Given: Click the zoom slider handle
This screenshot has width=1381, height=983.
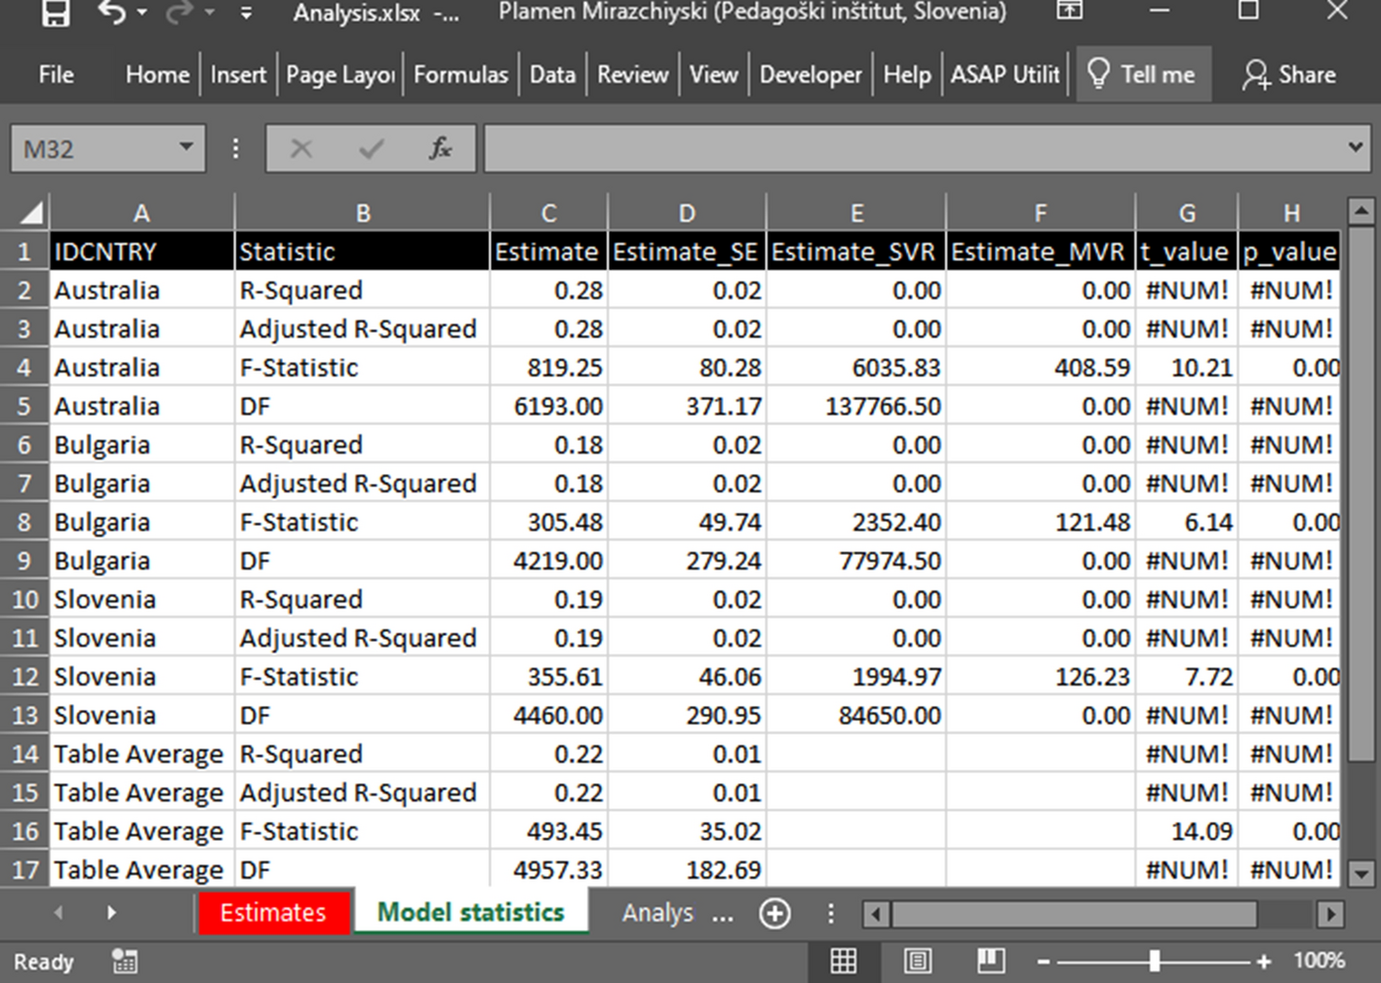Looking at the screenshot, I should (1155, 961).
